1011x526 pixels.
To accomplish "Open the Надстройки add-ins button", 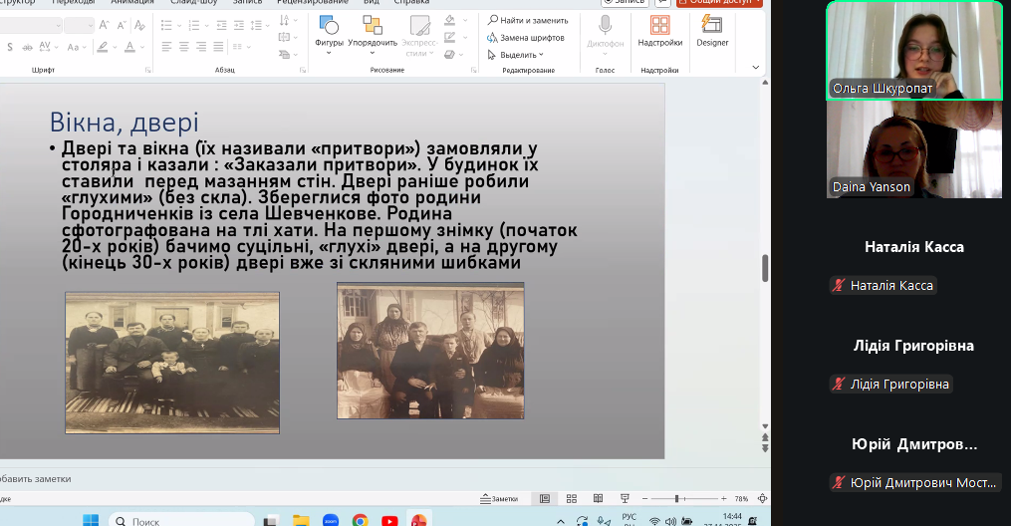I will click(x=659, y=31).
